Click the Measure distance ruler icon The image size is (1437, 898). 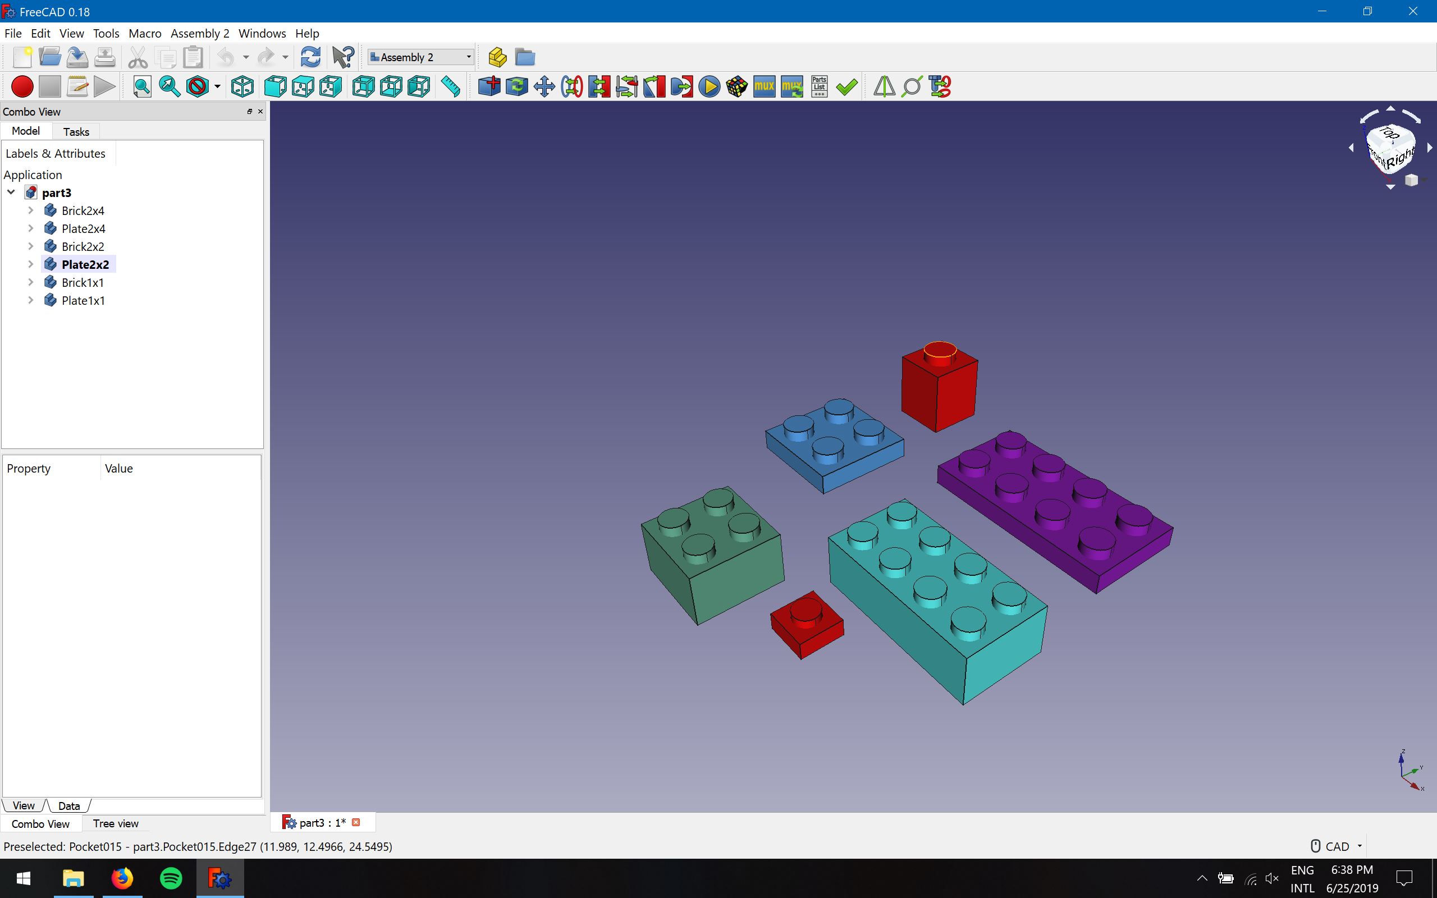coord(451,86)
